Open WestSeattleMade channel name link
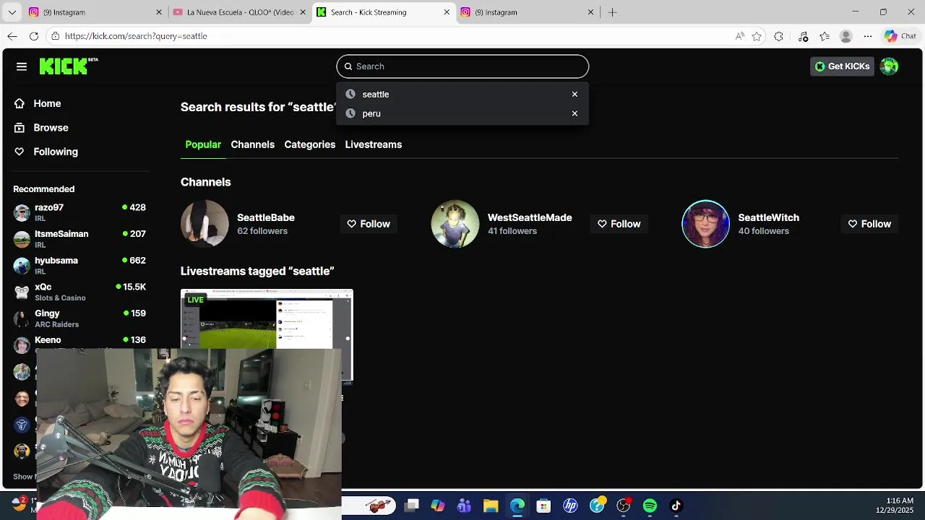This screenshot has height=520, width=925. [530, 217]
